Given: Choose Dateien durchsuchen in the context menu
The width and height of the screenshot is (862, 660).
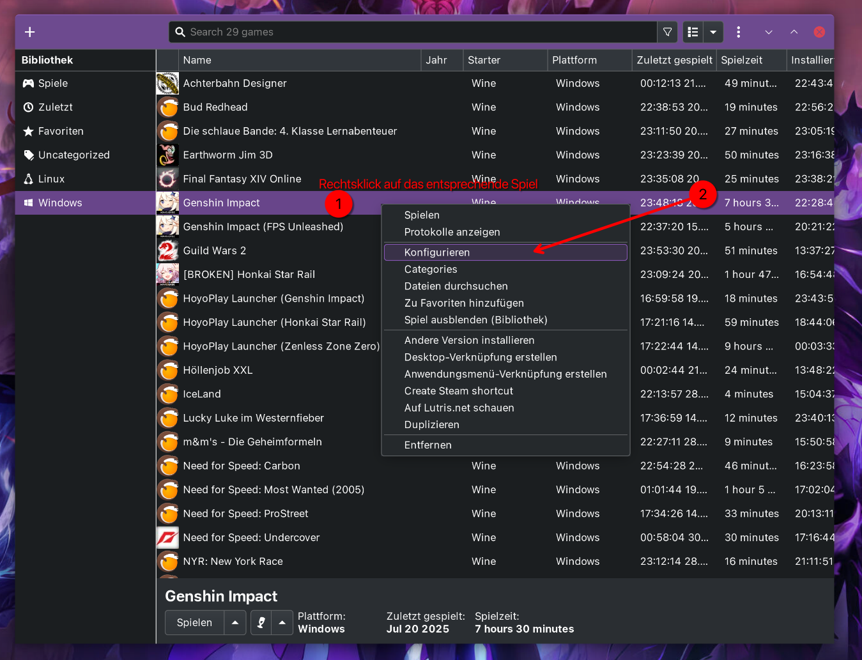Looking at the screenshot, I should point(505,286).
